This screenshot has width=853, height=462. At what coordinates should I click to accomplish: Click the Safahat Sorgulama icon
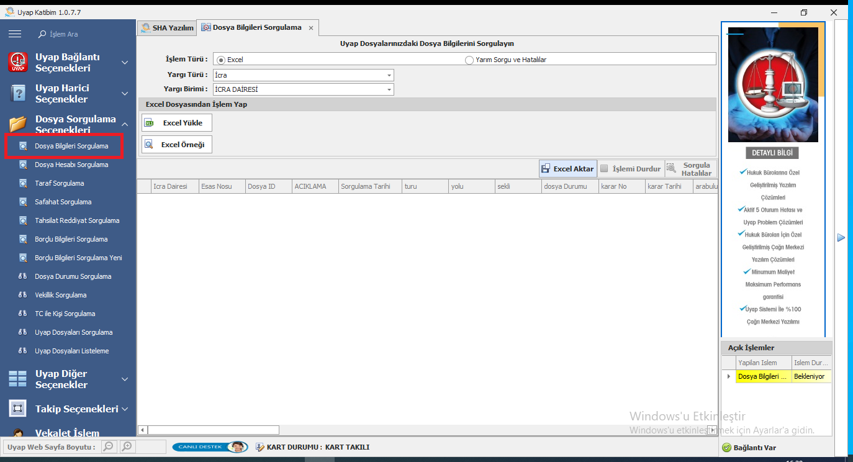point(23,202)
